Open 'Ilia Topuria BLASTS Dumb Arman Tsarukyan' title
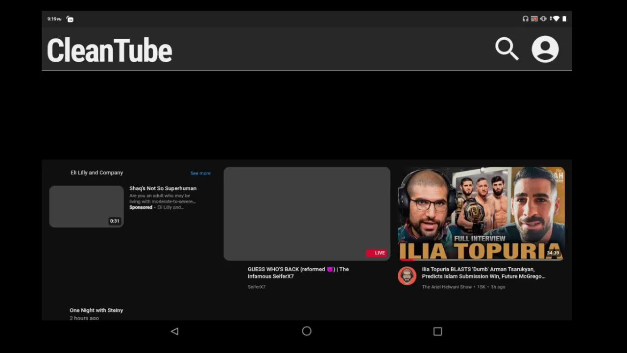Screen dimensions: 627x353 point(483,273)
